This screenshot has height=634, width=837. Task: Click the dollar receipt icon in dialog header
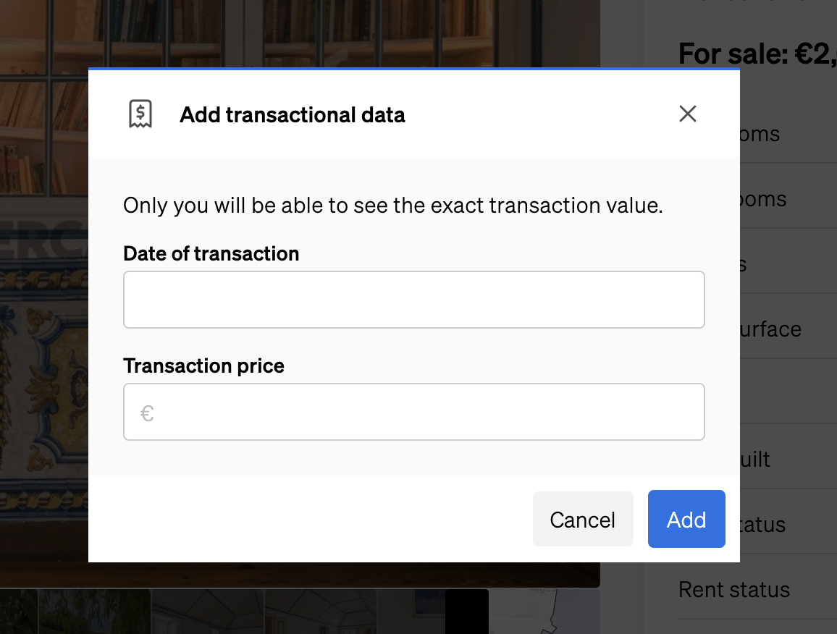coord(139,114)
